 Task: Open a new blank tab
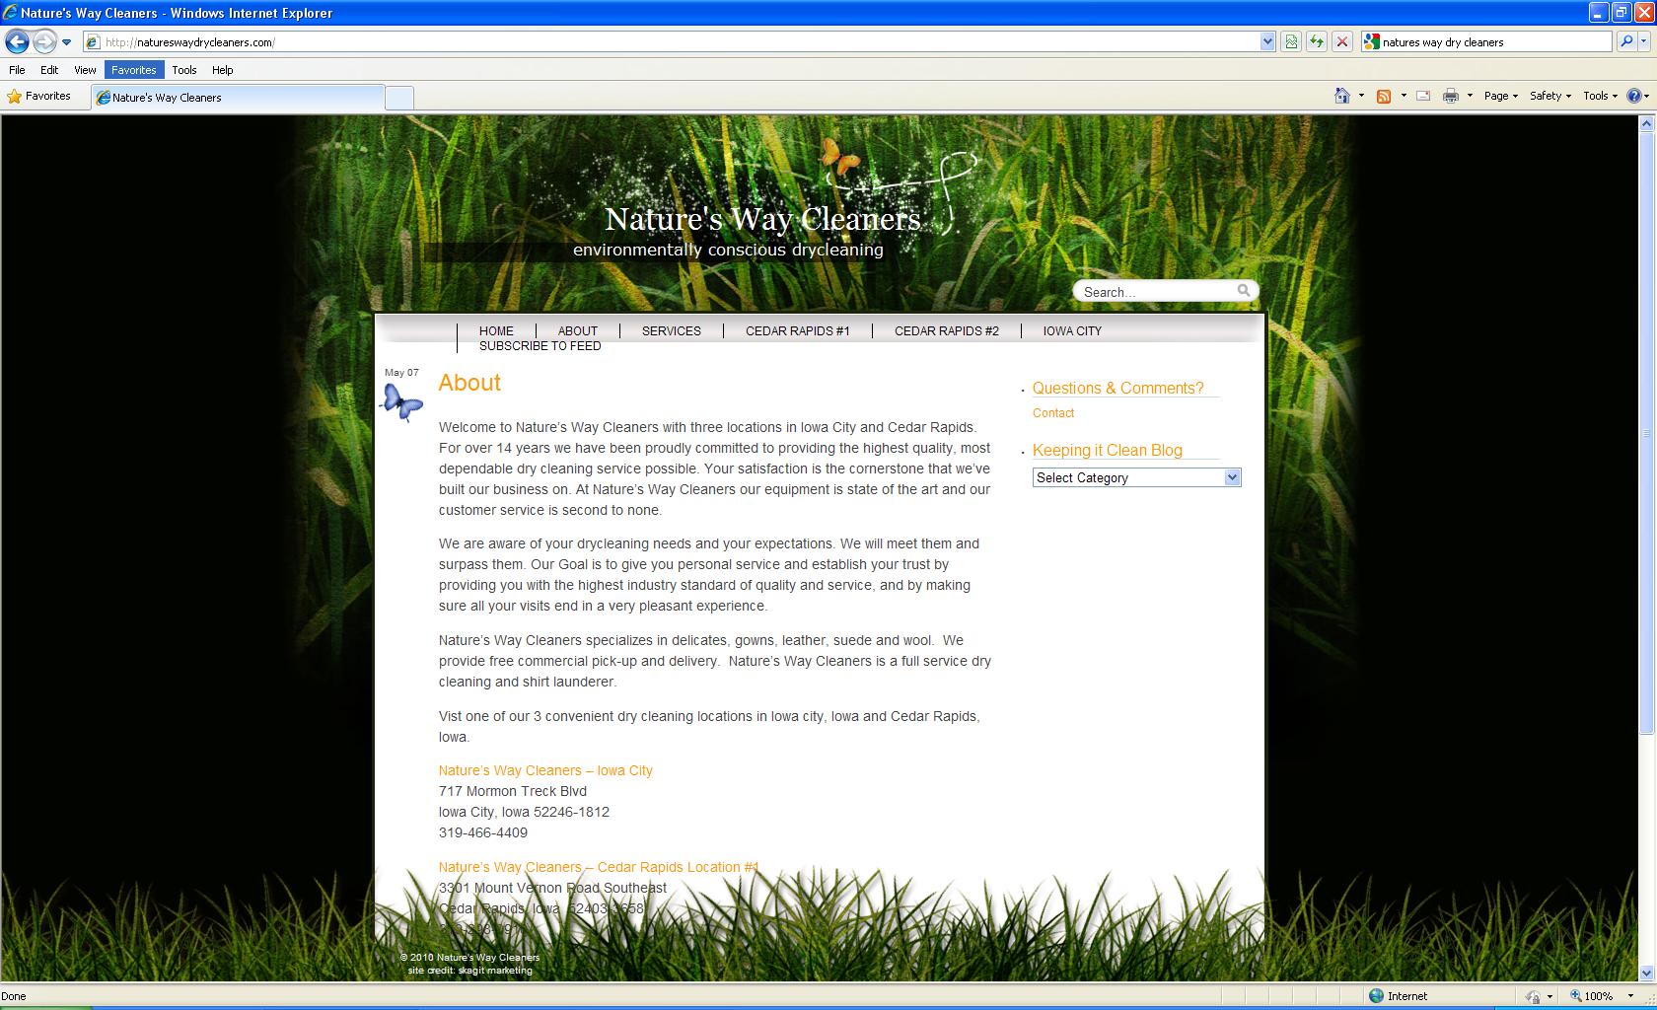pyautogui.click(x=398, y=98)
